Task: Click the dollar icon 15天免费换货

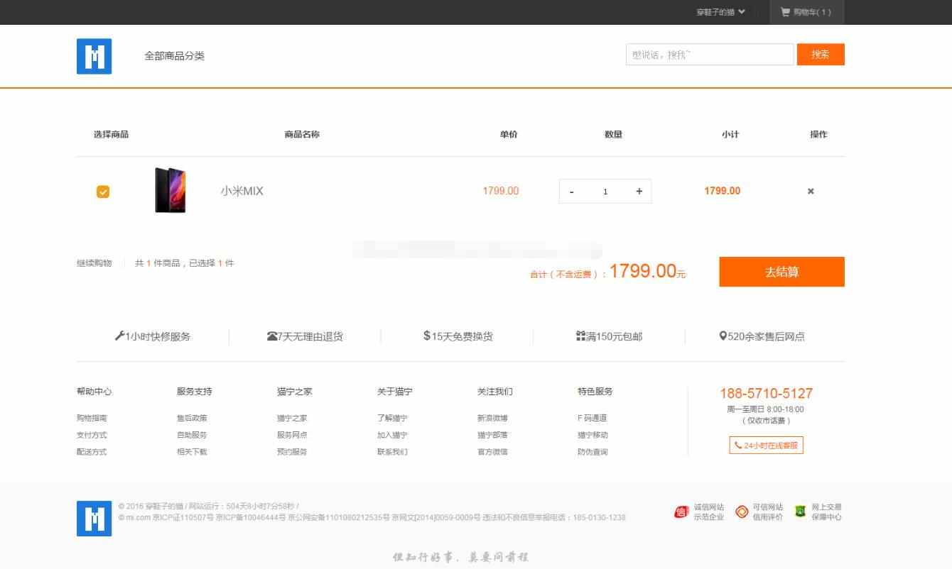Action: 458,336
